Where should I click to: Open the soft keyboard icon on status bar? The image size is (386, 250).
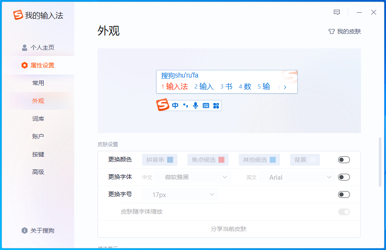[206, 106]
